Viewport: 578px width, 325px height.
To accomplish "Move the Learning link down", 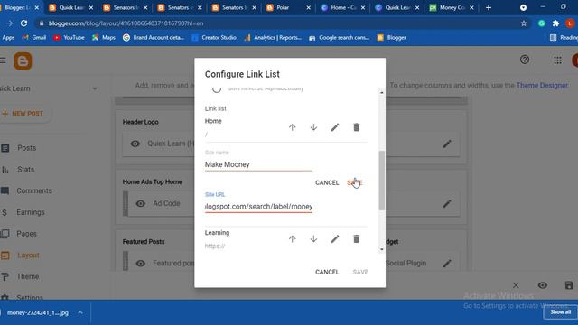I will pos(313,239).
